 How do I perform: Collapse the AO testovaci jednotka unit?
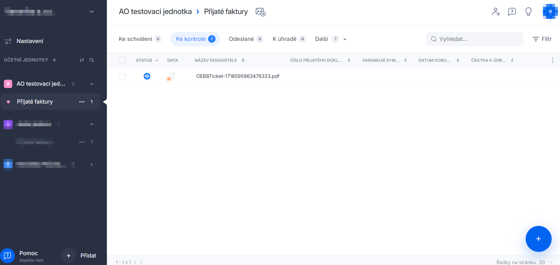[x=92, y=84]
